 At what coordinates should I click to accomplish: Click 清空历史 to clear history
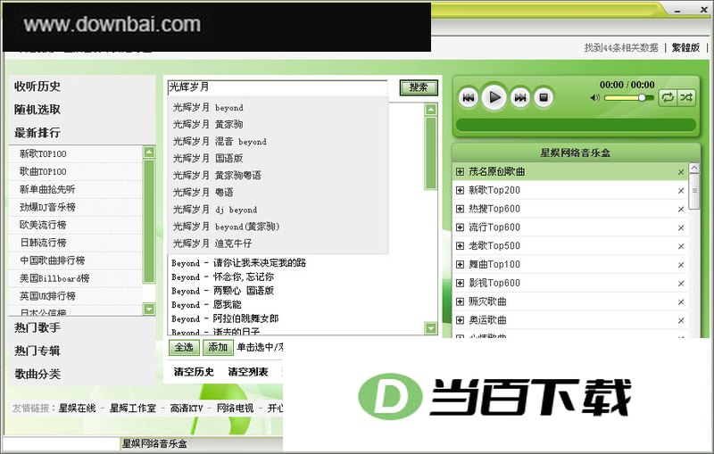pyautogui.click(x=194, y=372)
